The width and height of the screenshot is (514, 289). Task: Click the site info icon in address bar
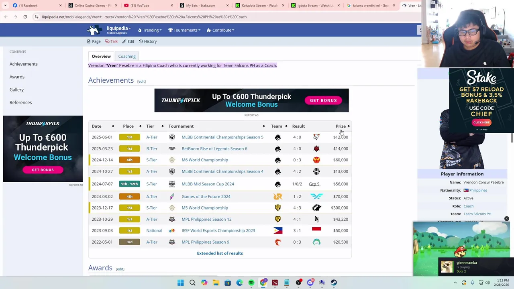[x=37, y=17]
